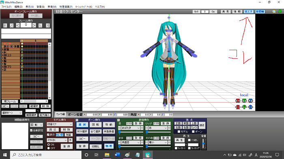Viewport: 284px width, 159px height.
Task: Previous lip morph << arrow
Action: pos(147,128)
